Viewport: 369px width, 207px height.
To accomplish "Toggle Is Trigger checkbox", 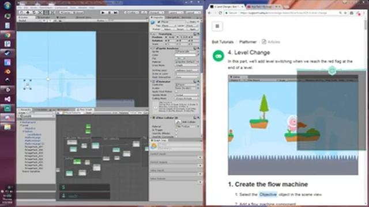I will tap(176, 130).
